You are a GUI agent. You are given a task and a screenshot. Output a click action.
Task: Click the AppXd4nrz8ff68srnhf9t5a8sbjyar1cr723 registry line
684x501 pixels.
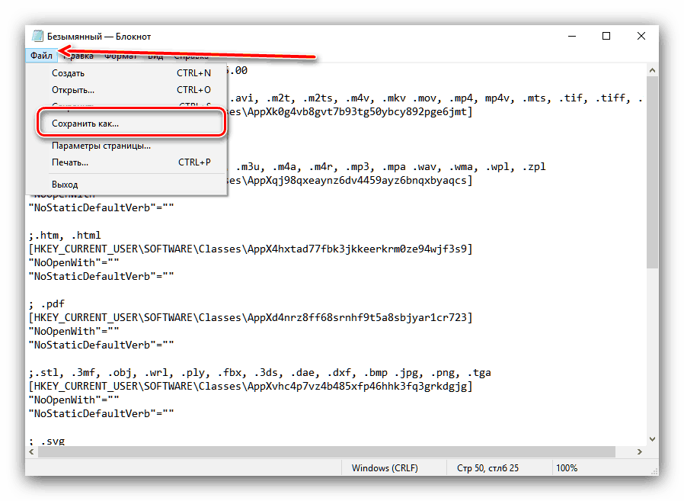tap(251, 317)
